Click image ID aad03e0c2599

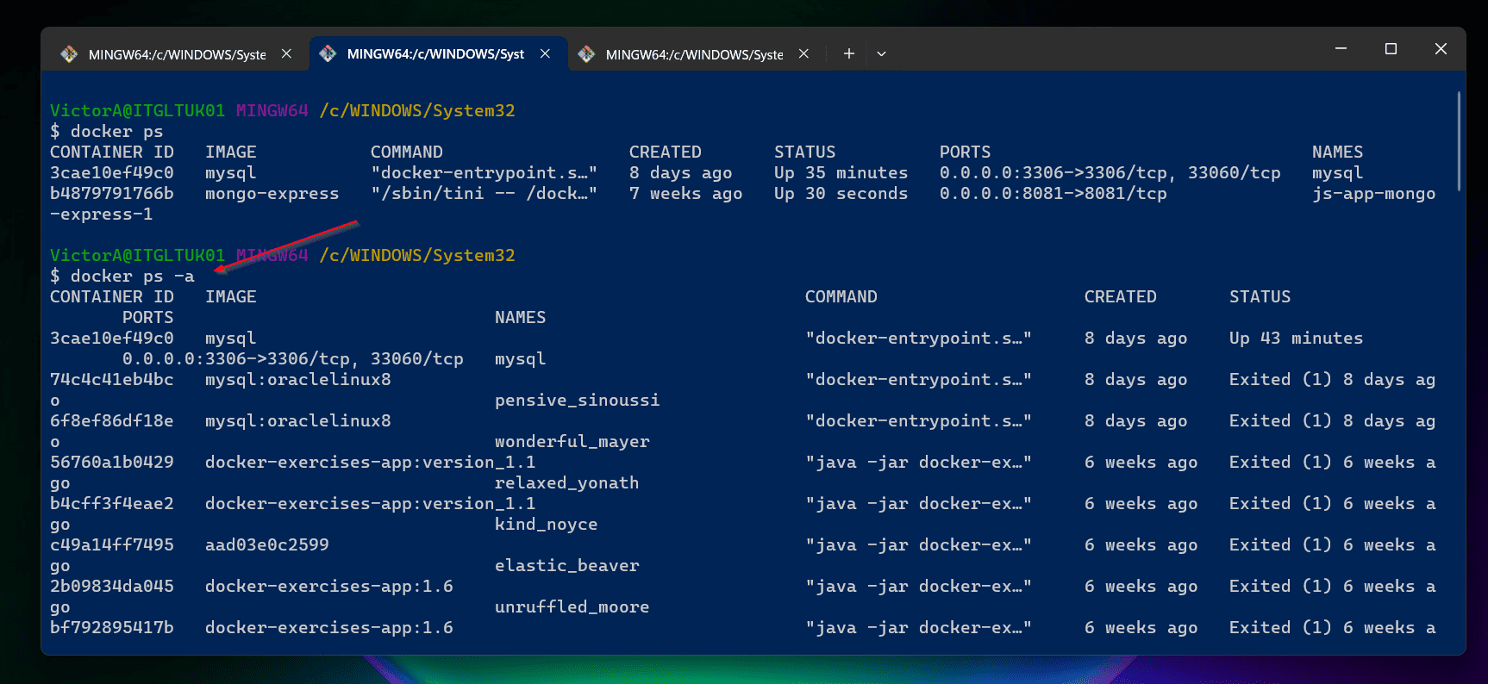pyautogui.click(x=267, y=545)
